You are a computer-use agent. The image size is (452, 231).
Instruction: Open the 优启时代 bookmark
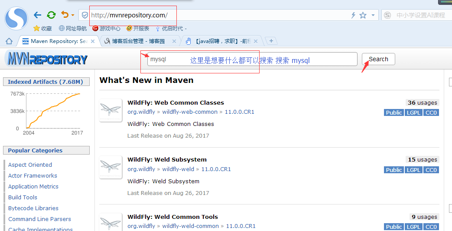[x=171, y=28]
